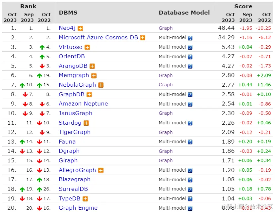275x212 pixels.
Task: Open the plus icon next to AllegroGraph
Action: (x=101, y=170)
